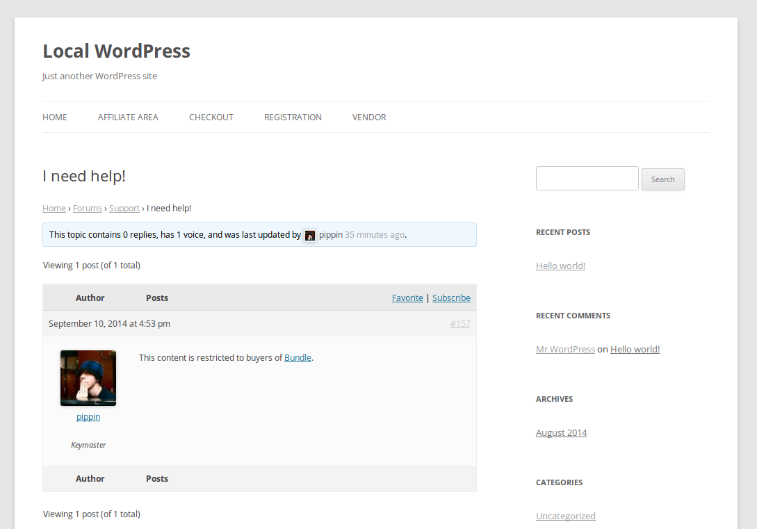Open the Hello world! recent post
This screenshot has height=529, width=757.
pyautogui.click(x=560, y=266)
